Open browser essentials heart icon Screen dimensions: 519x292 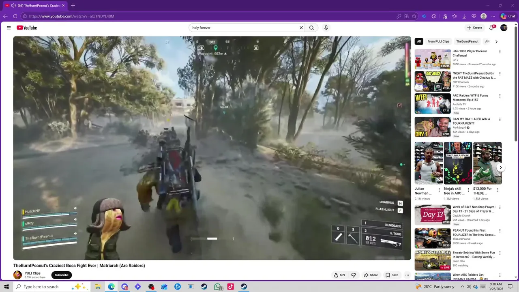[x=474, y=16]
